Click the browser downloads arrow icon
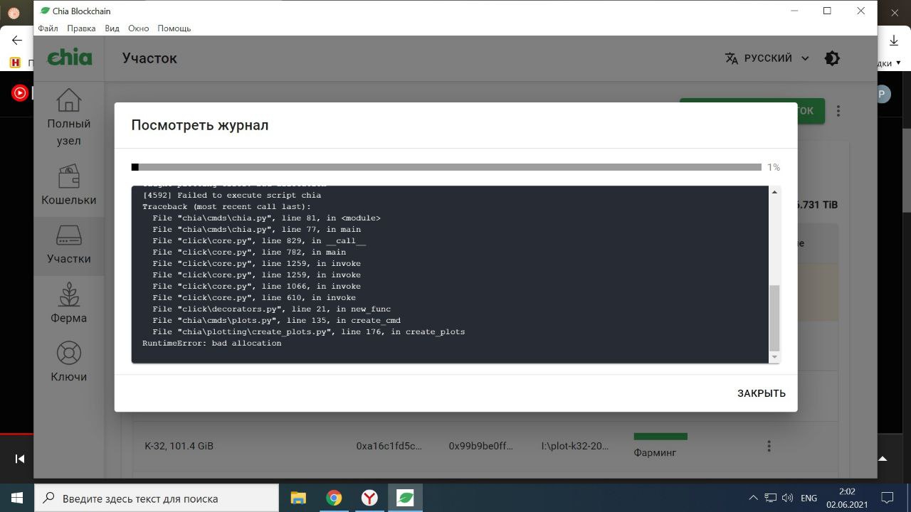The image size is (911, 512). [x=895, y=41]
